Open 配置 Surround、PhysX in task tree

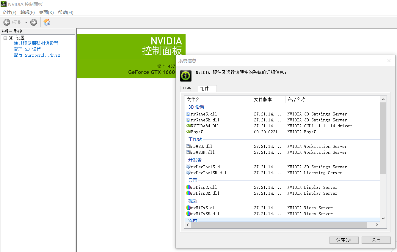[x=37, y=55]
